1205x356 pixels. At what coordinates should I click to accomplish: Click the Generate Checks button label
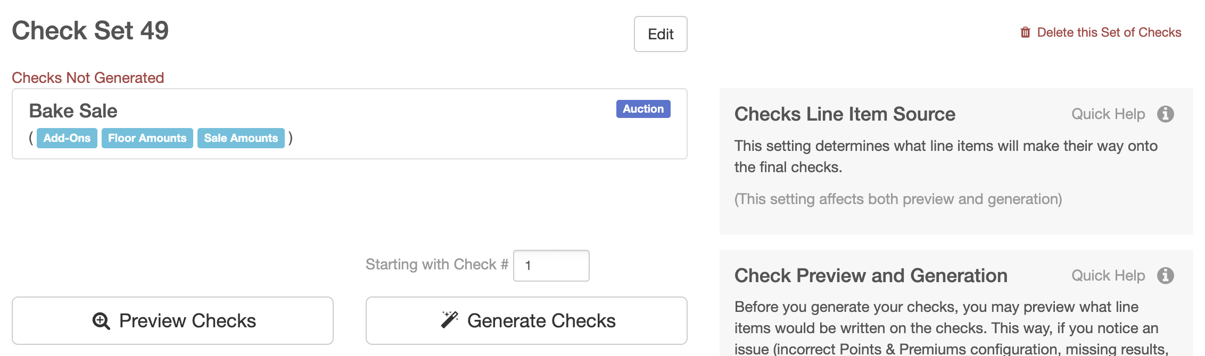[541, 321]
